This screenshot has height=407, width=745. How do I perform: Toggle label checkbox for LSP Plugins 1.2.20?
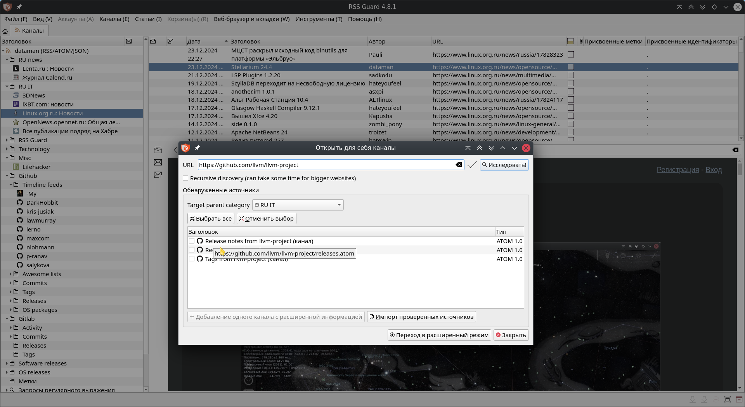click(571, 75)
